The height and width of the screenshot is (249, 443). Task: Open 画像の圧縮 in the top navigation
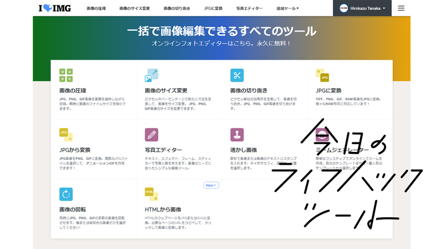96,8
